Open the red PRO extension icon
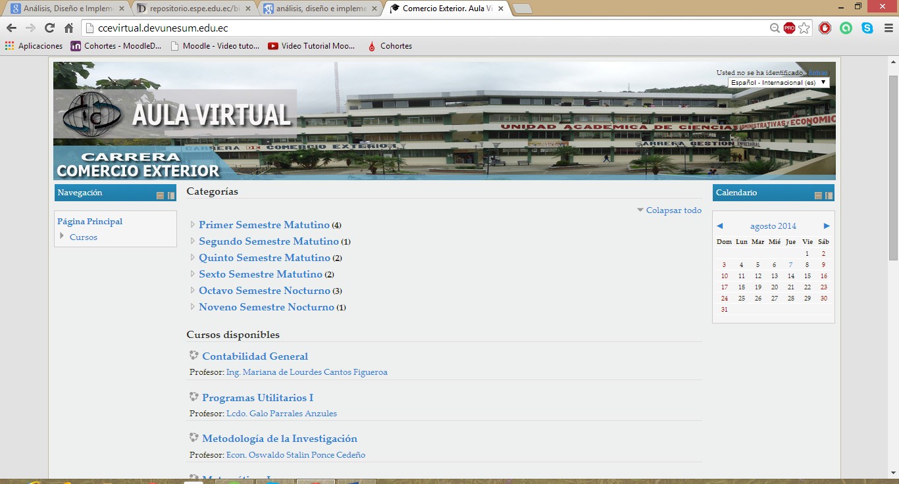 pyautogui.click(x=789, y=28)
